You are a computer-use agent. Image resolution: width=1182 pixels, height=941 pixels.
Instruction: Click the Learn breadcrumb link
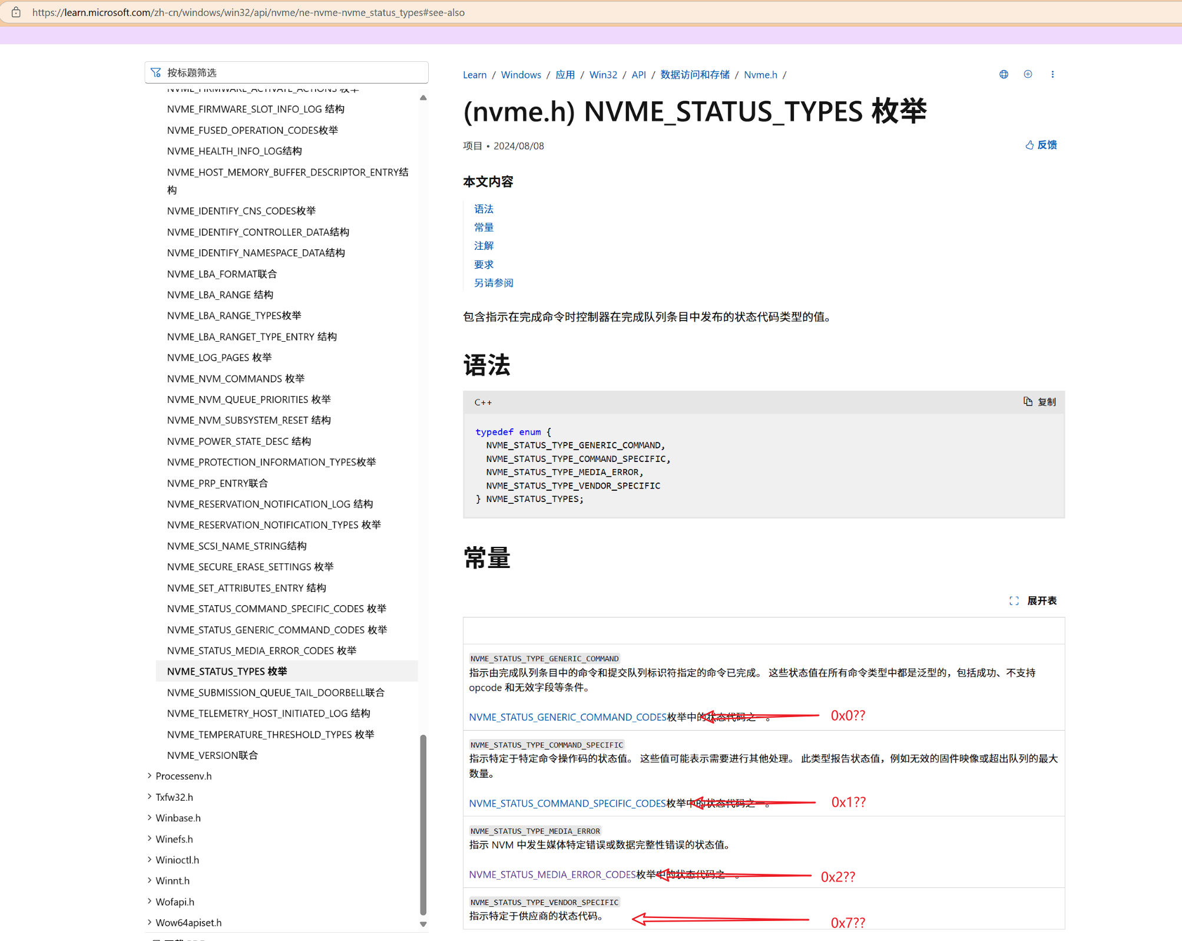coord(475,75)
